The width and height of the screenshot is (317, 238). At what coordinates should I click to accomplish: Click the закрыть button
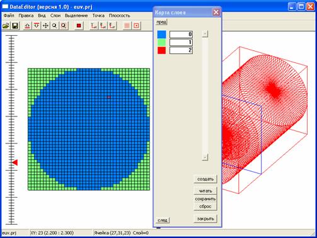[x=205, y=218]
